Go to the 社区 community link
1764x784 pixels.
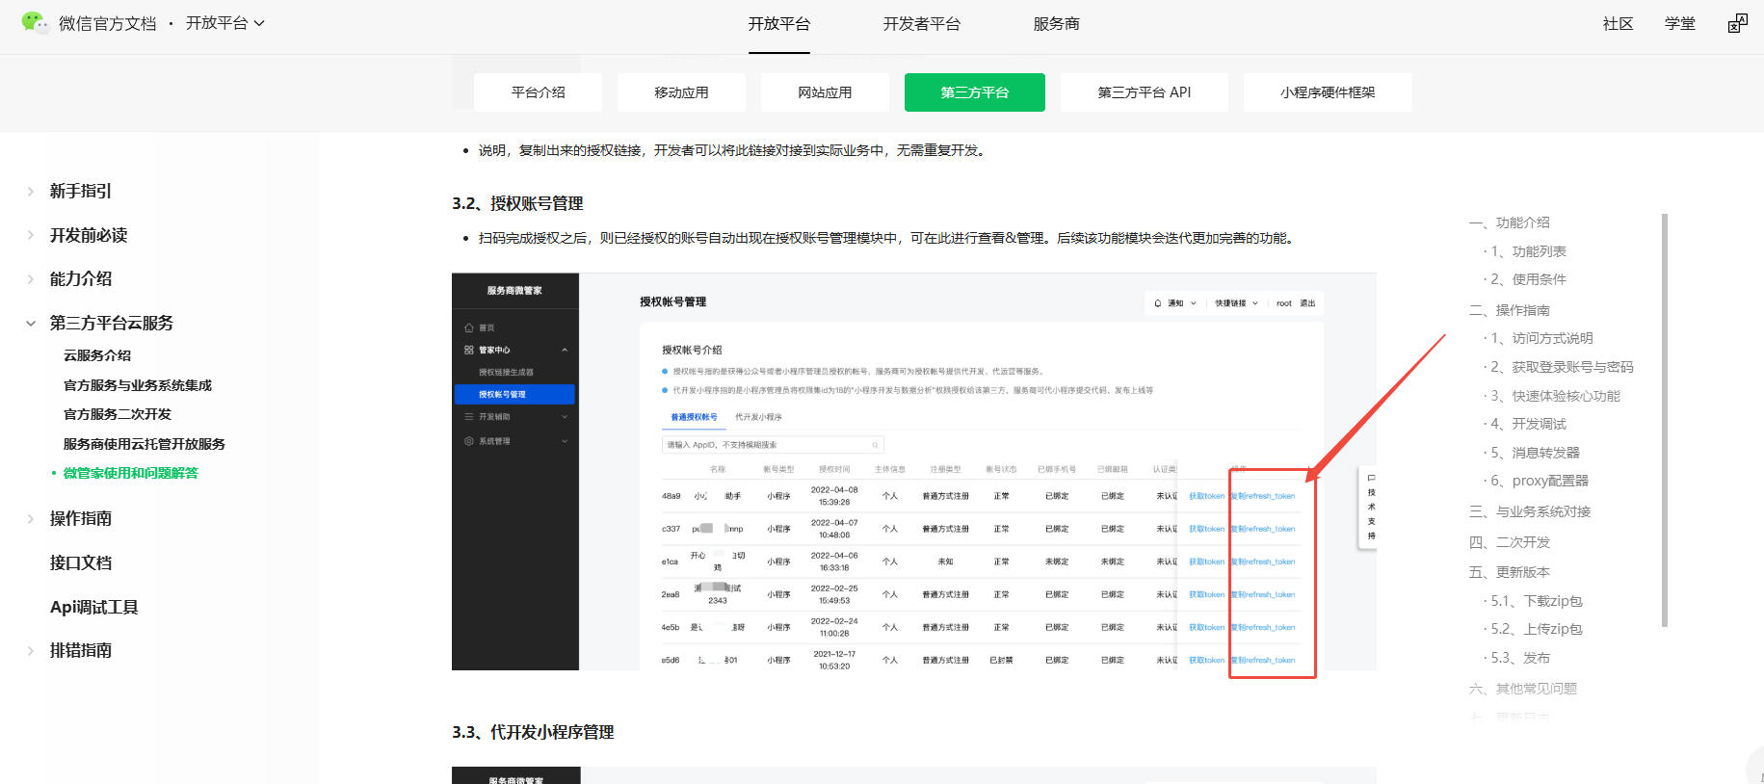[x=1619, y=24]
